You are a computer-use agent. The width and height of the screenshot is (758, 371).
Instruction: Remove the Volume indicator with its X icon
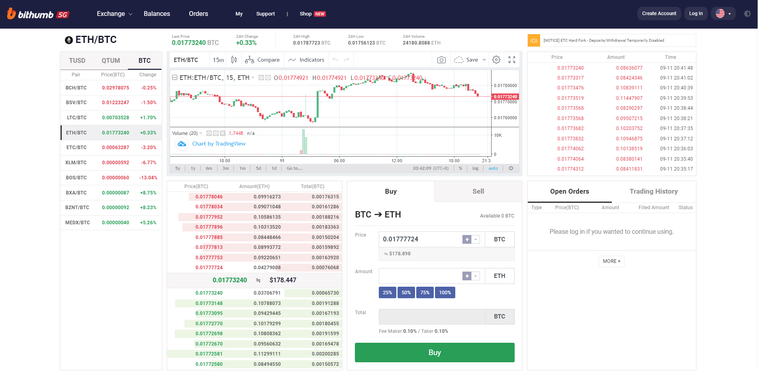pyautogui.click(x=223, y=133)
